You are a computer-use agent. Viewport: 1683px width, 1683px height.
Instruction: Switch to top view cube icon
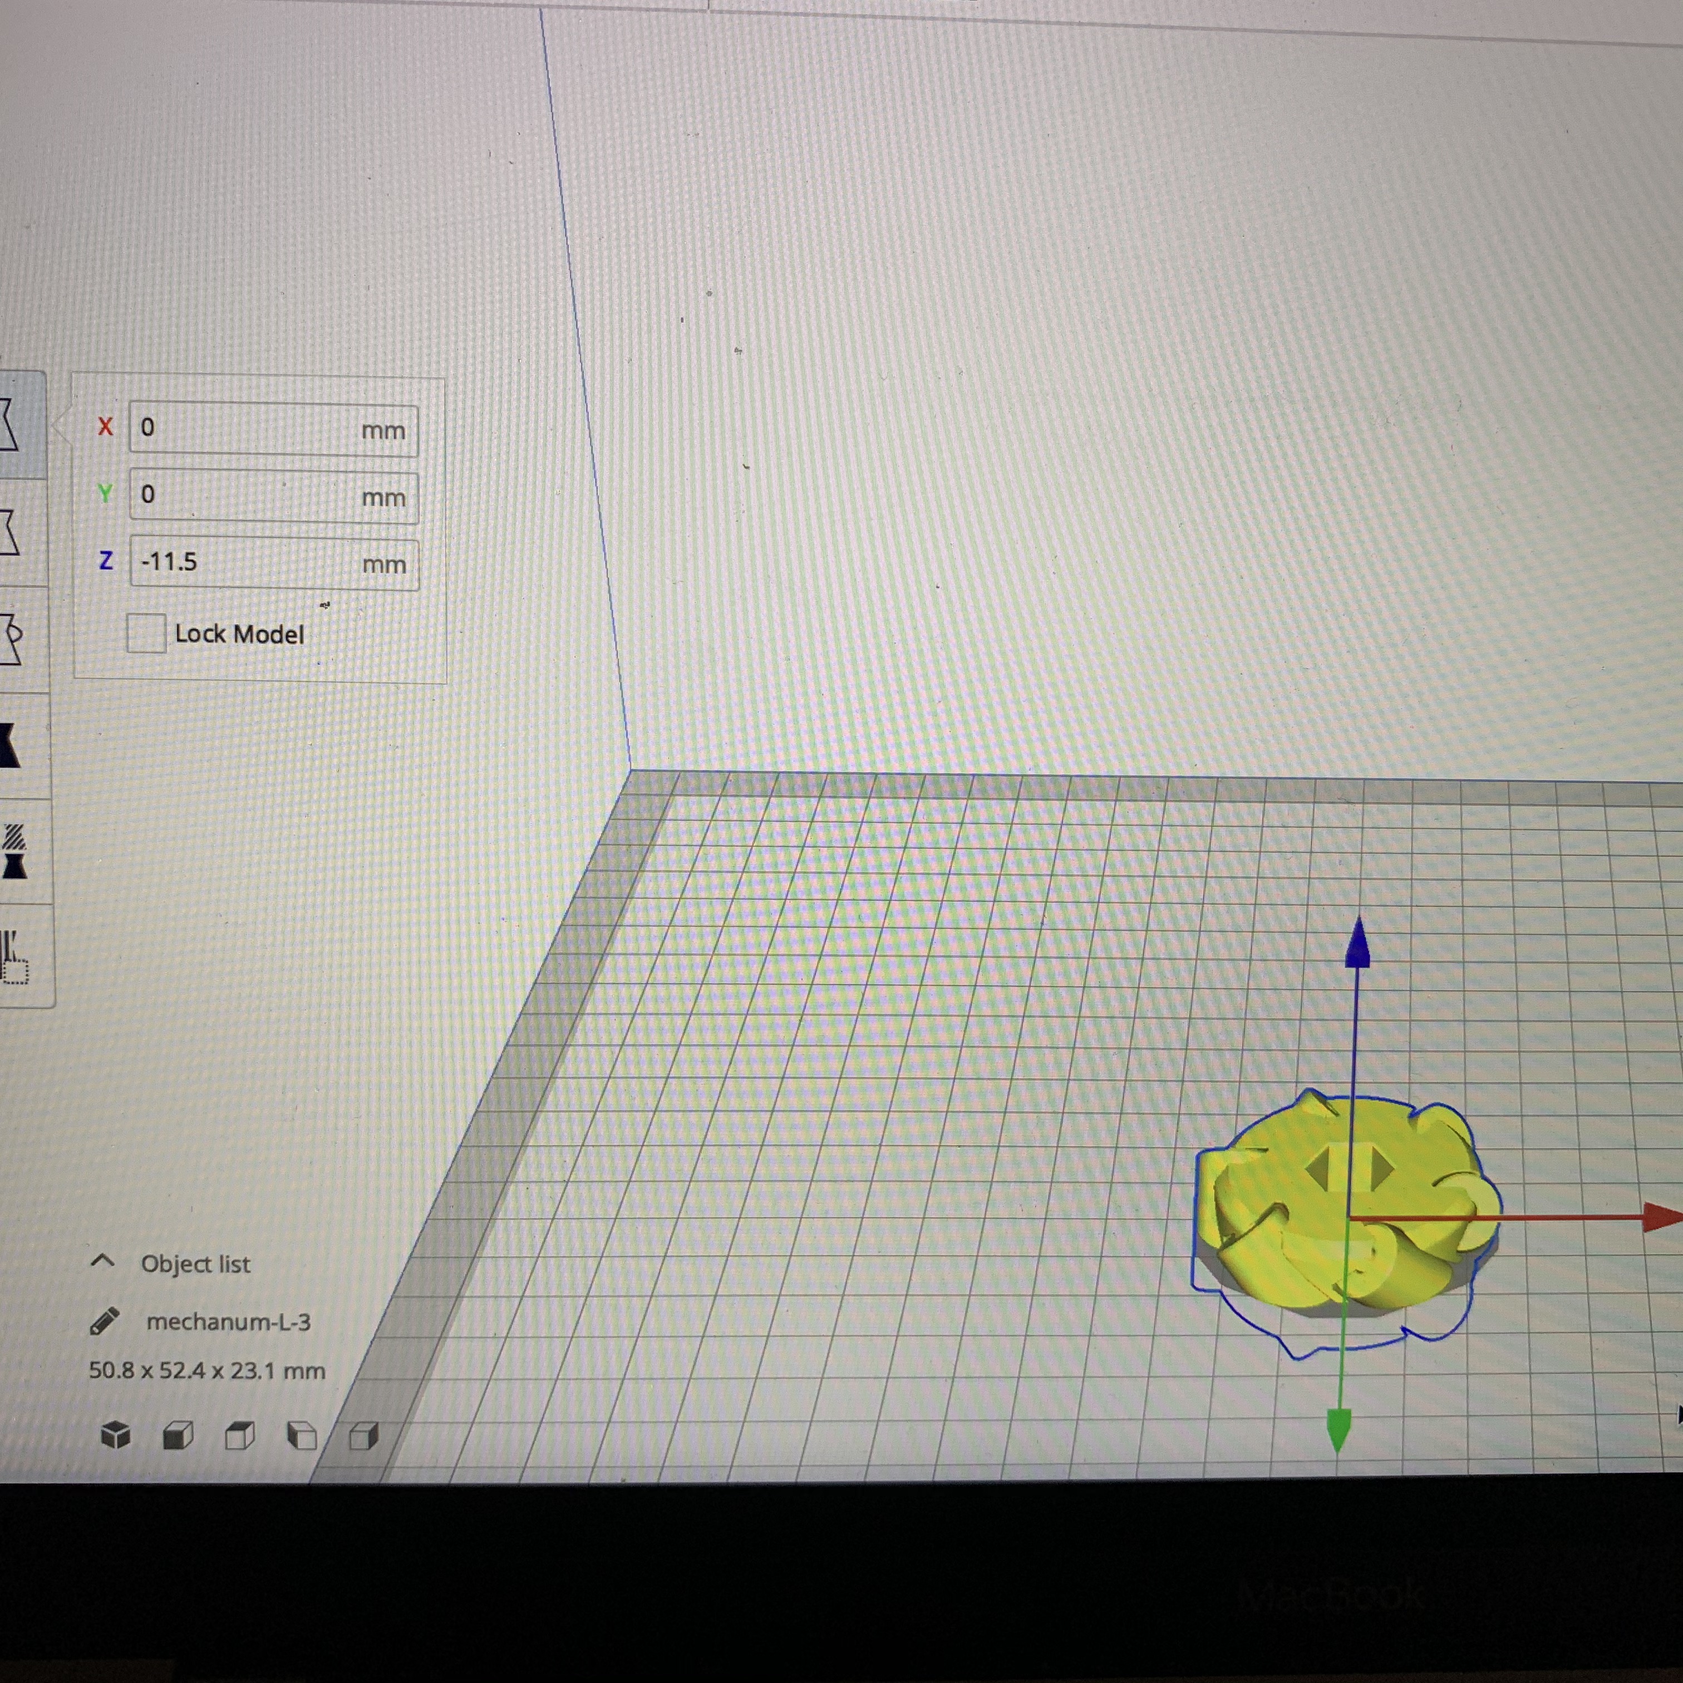tap(239, 1435)
